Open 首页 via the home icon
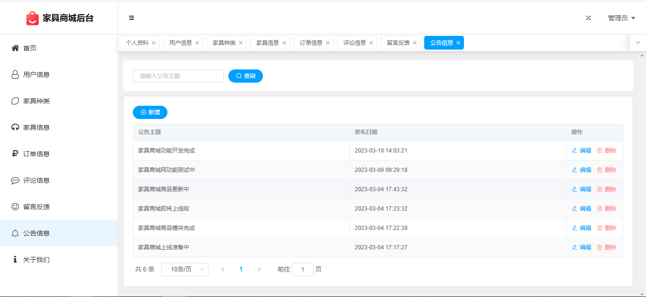Screen dimensions: 646x297 click(x=15, y=48)
